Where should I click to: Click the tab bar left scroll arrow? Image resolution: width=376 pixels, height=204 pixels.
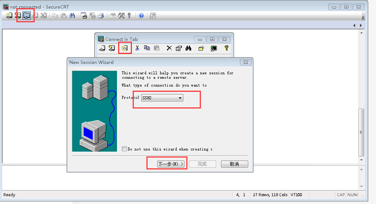pyautogui.click(x=354, y=25)
